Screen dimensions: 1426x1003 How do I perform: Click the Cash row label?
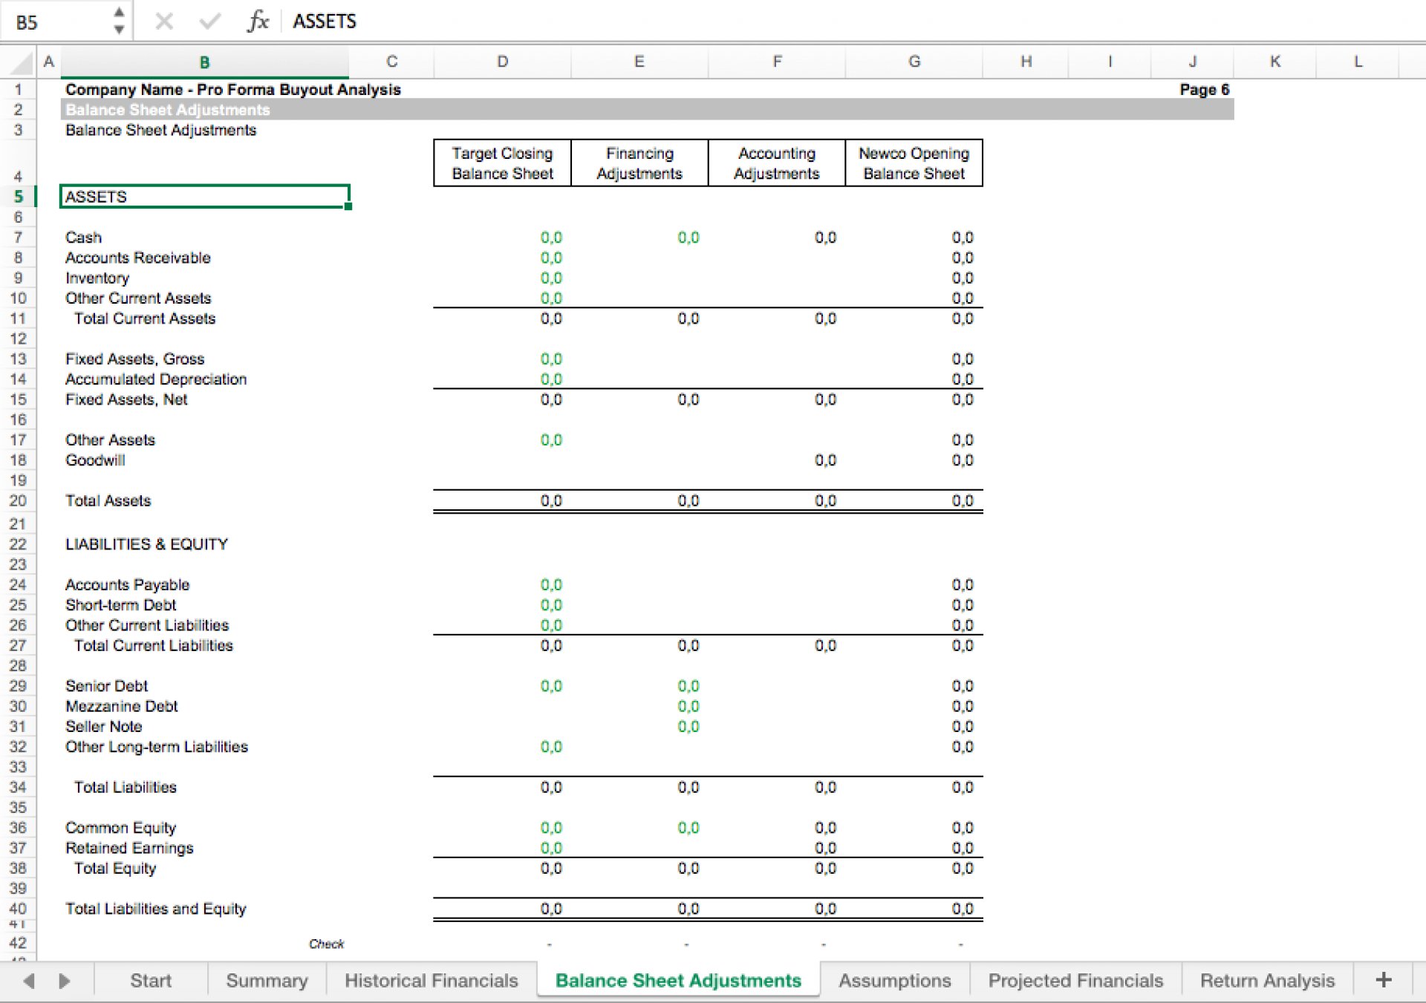[83, 238]
